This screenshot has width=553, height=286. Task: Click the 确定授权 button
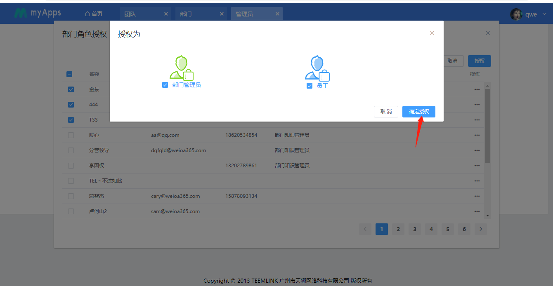tap(418, 112)
